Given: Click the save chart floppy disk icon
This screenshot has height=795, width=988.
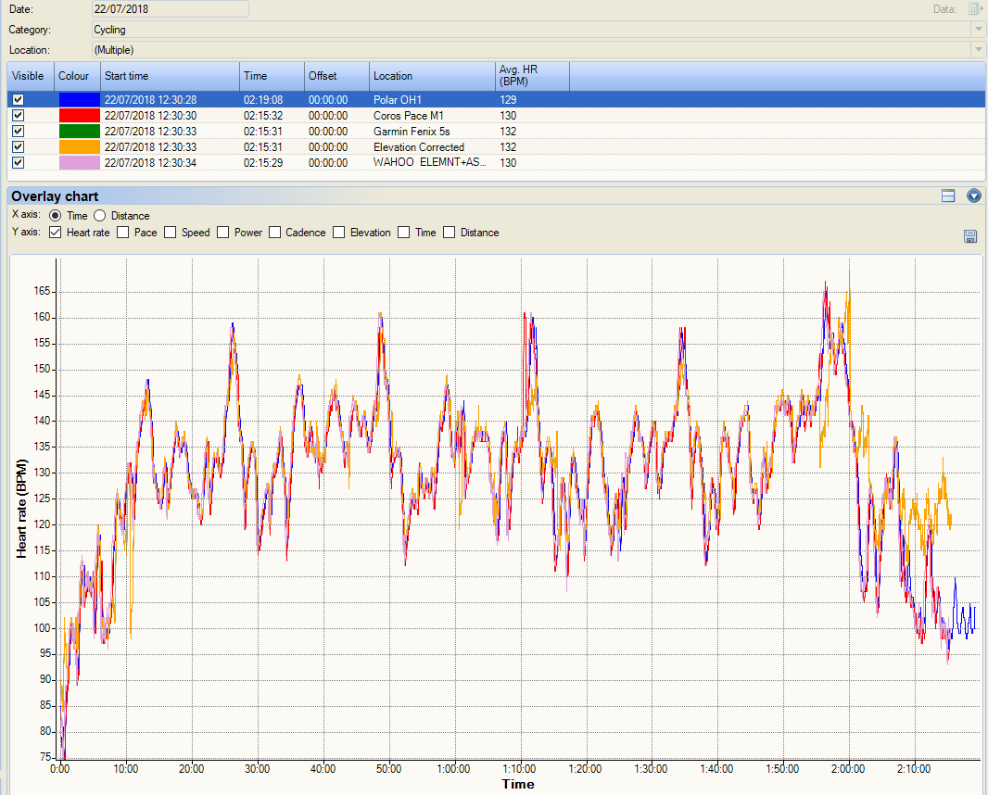Looking at the screenshot, I should [x=970, y=236].
